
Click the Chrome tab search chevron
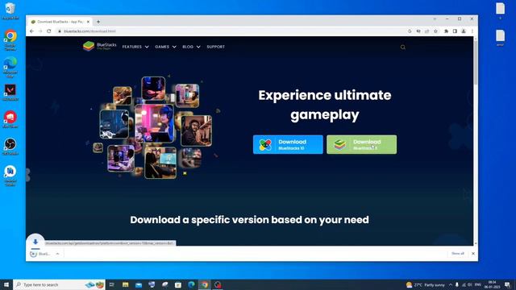pyautogui.click(x=435, y=19)
